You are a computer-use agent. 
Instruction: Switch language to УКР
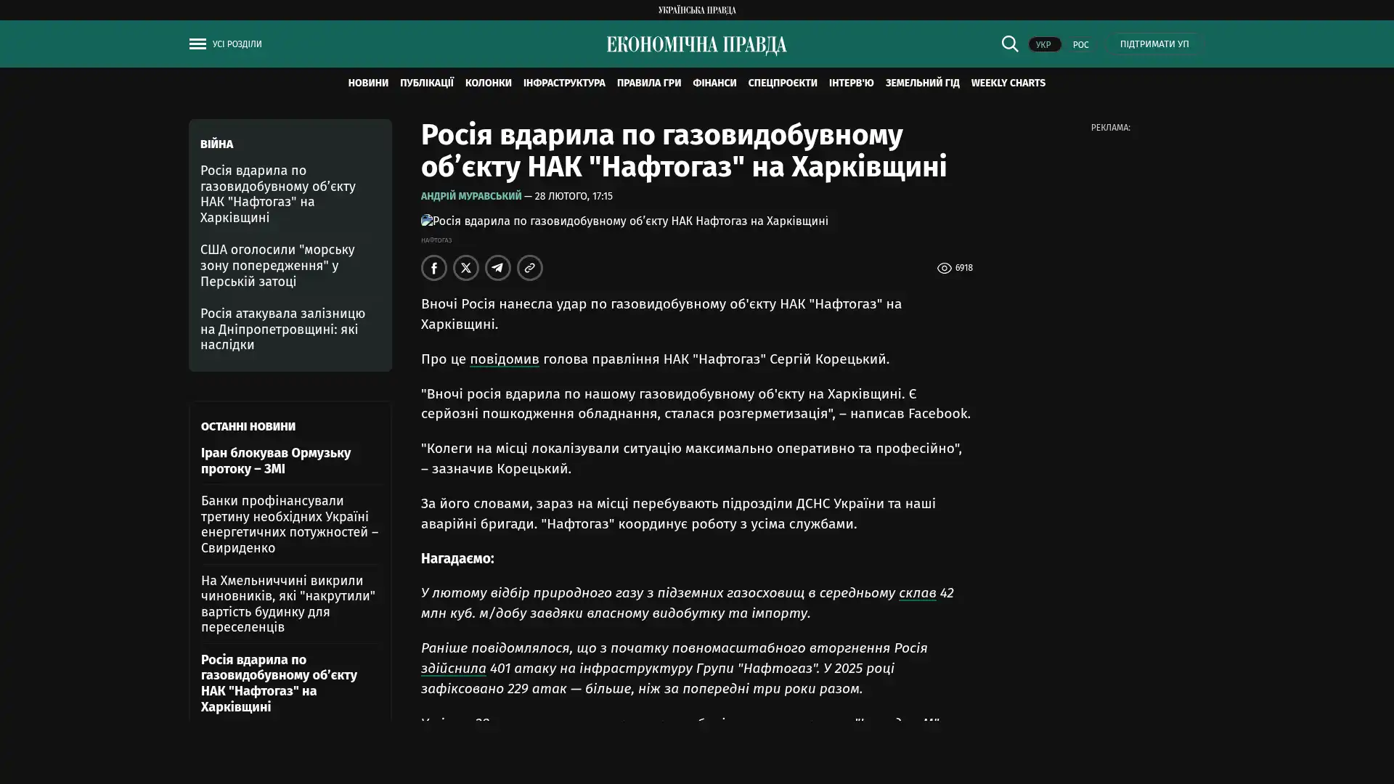1043,44
